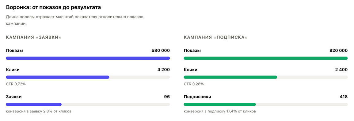Click the value 580 000
The image size is (354, 121).
point(161,51)
